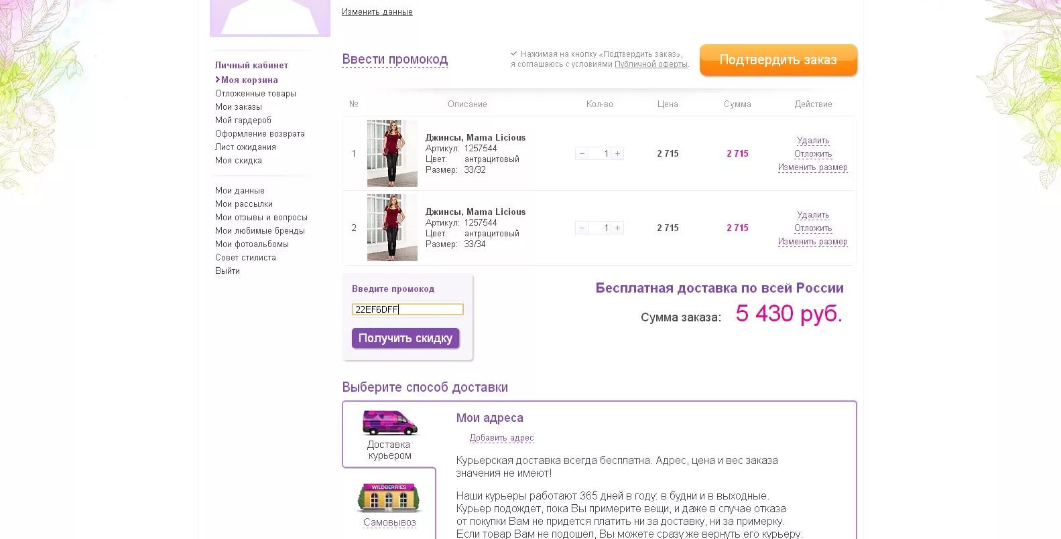
Task: Open thumbnail of first Mama Licious jeans
Action: pos(392,153)
